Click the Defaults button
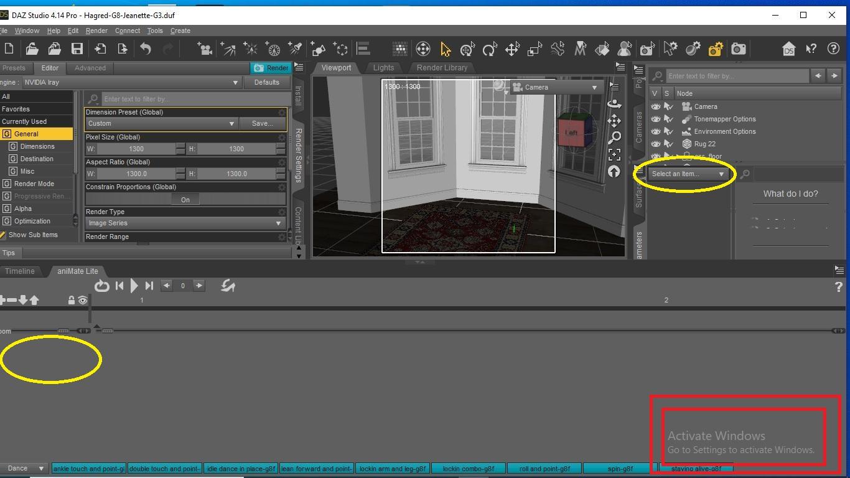 [266, 82]
